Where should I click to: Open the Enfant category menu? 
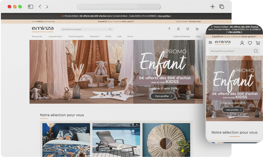point(108,37)
